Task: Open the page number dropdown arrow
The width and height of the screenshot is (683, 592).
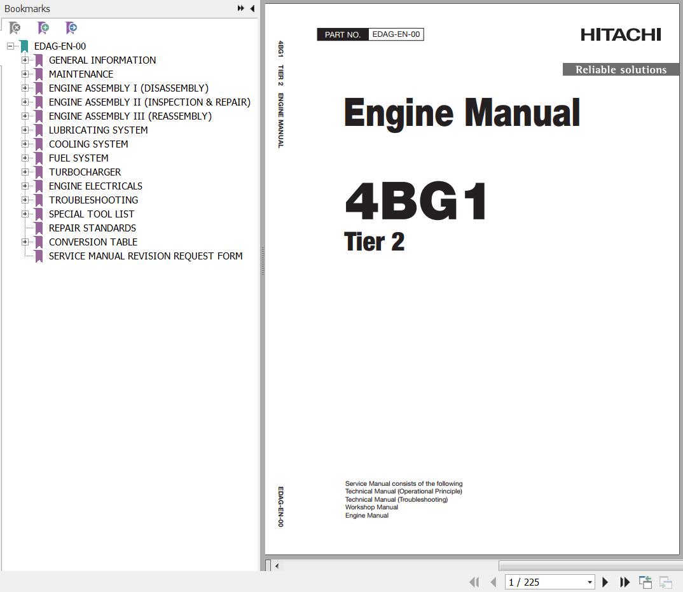Action: coord(590,582)
